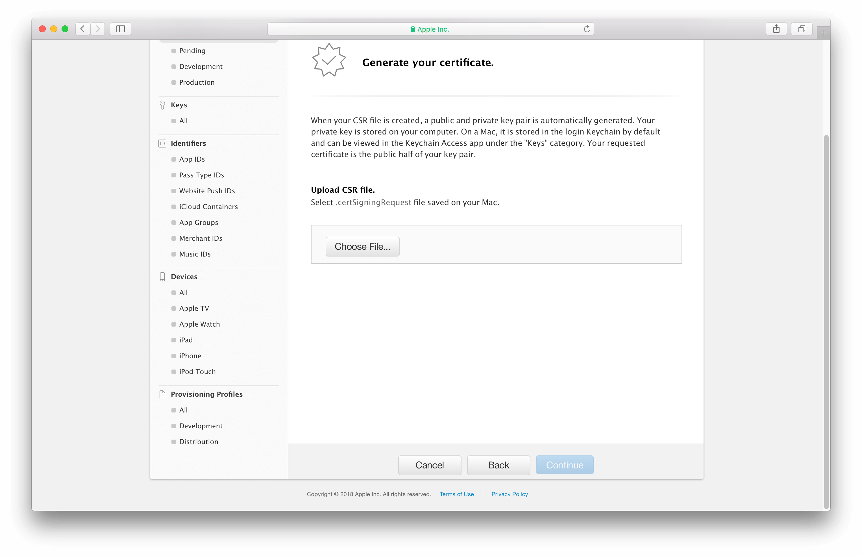The height and width of the screenshot is (556, 862).
Task: Open the Terms of Use link
Action: coord(456,494)
